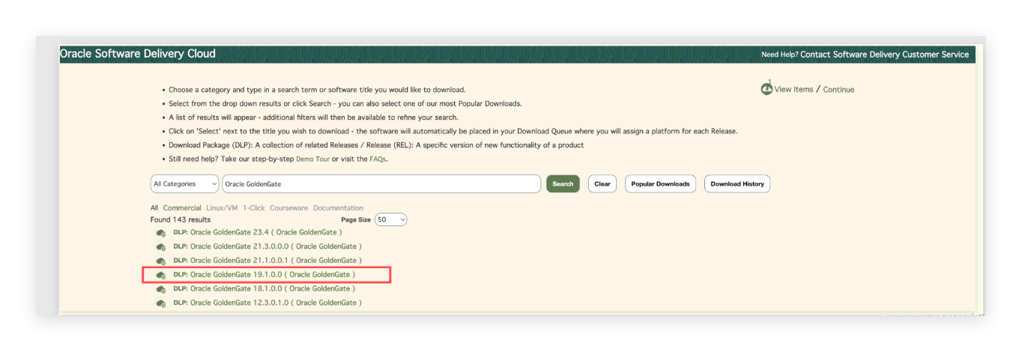Click the download cloud icon for GoldenGate 19.1.0.0
The width and height of the screenshot is (1022, 352).
[160, 275]
